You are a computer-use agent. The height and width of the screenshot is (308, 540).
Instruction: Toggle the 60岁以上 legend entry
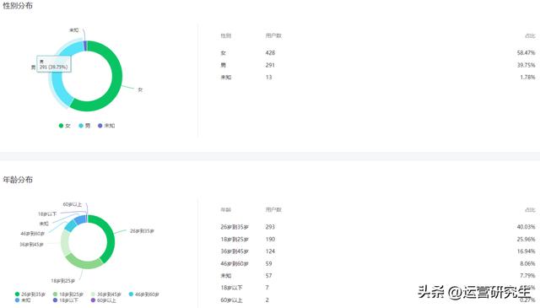click(103, 300)
